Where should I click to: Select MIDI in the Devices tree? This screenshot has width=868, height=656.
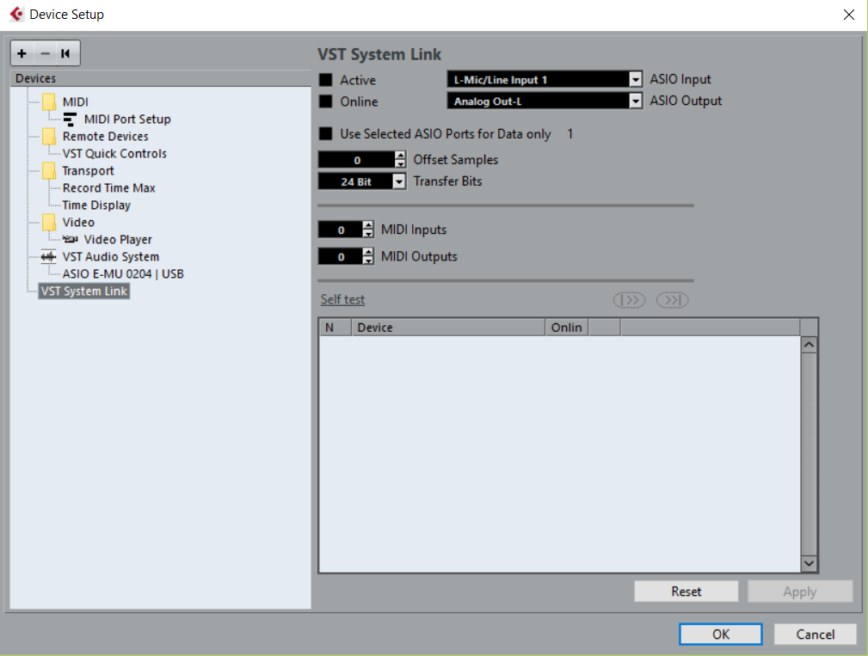(x=76, y=101)
